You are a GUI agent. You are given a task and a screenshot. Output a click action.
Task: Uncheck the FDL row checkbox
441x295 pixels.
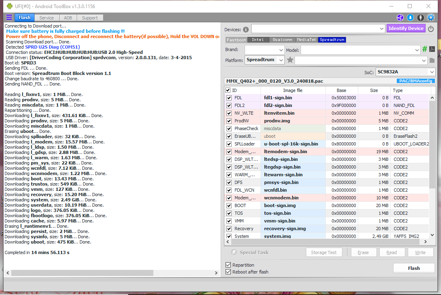[x=229, y=98]
